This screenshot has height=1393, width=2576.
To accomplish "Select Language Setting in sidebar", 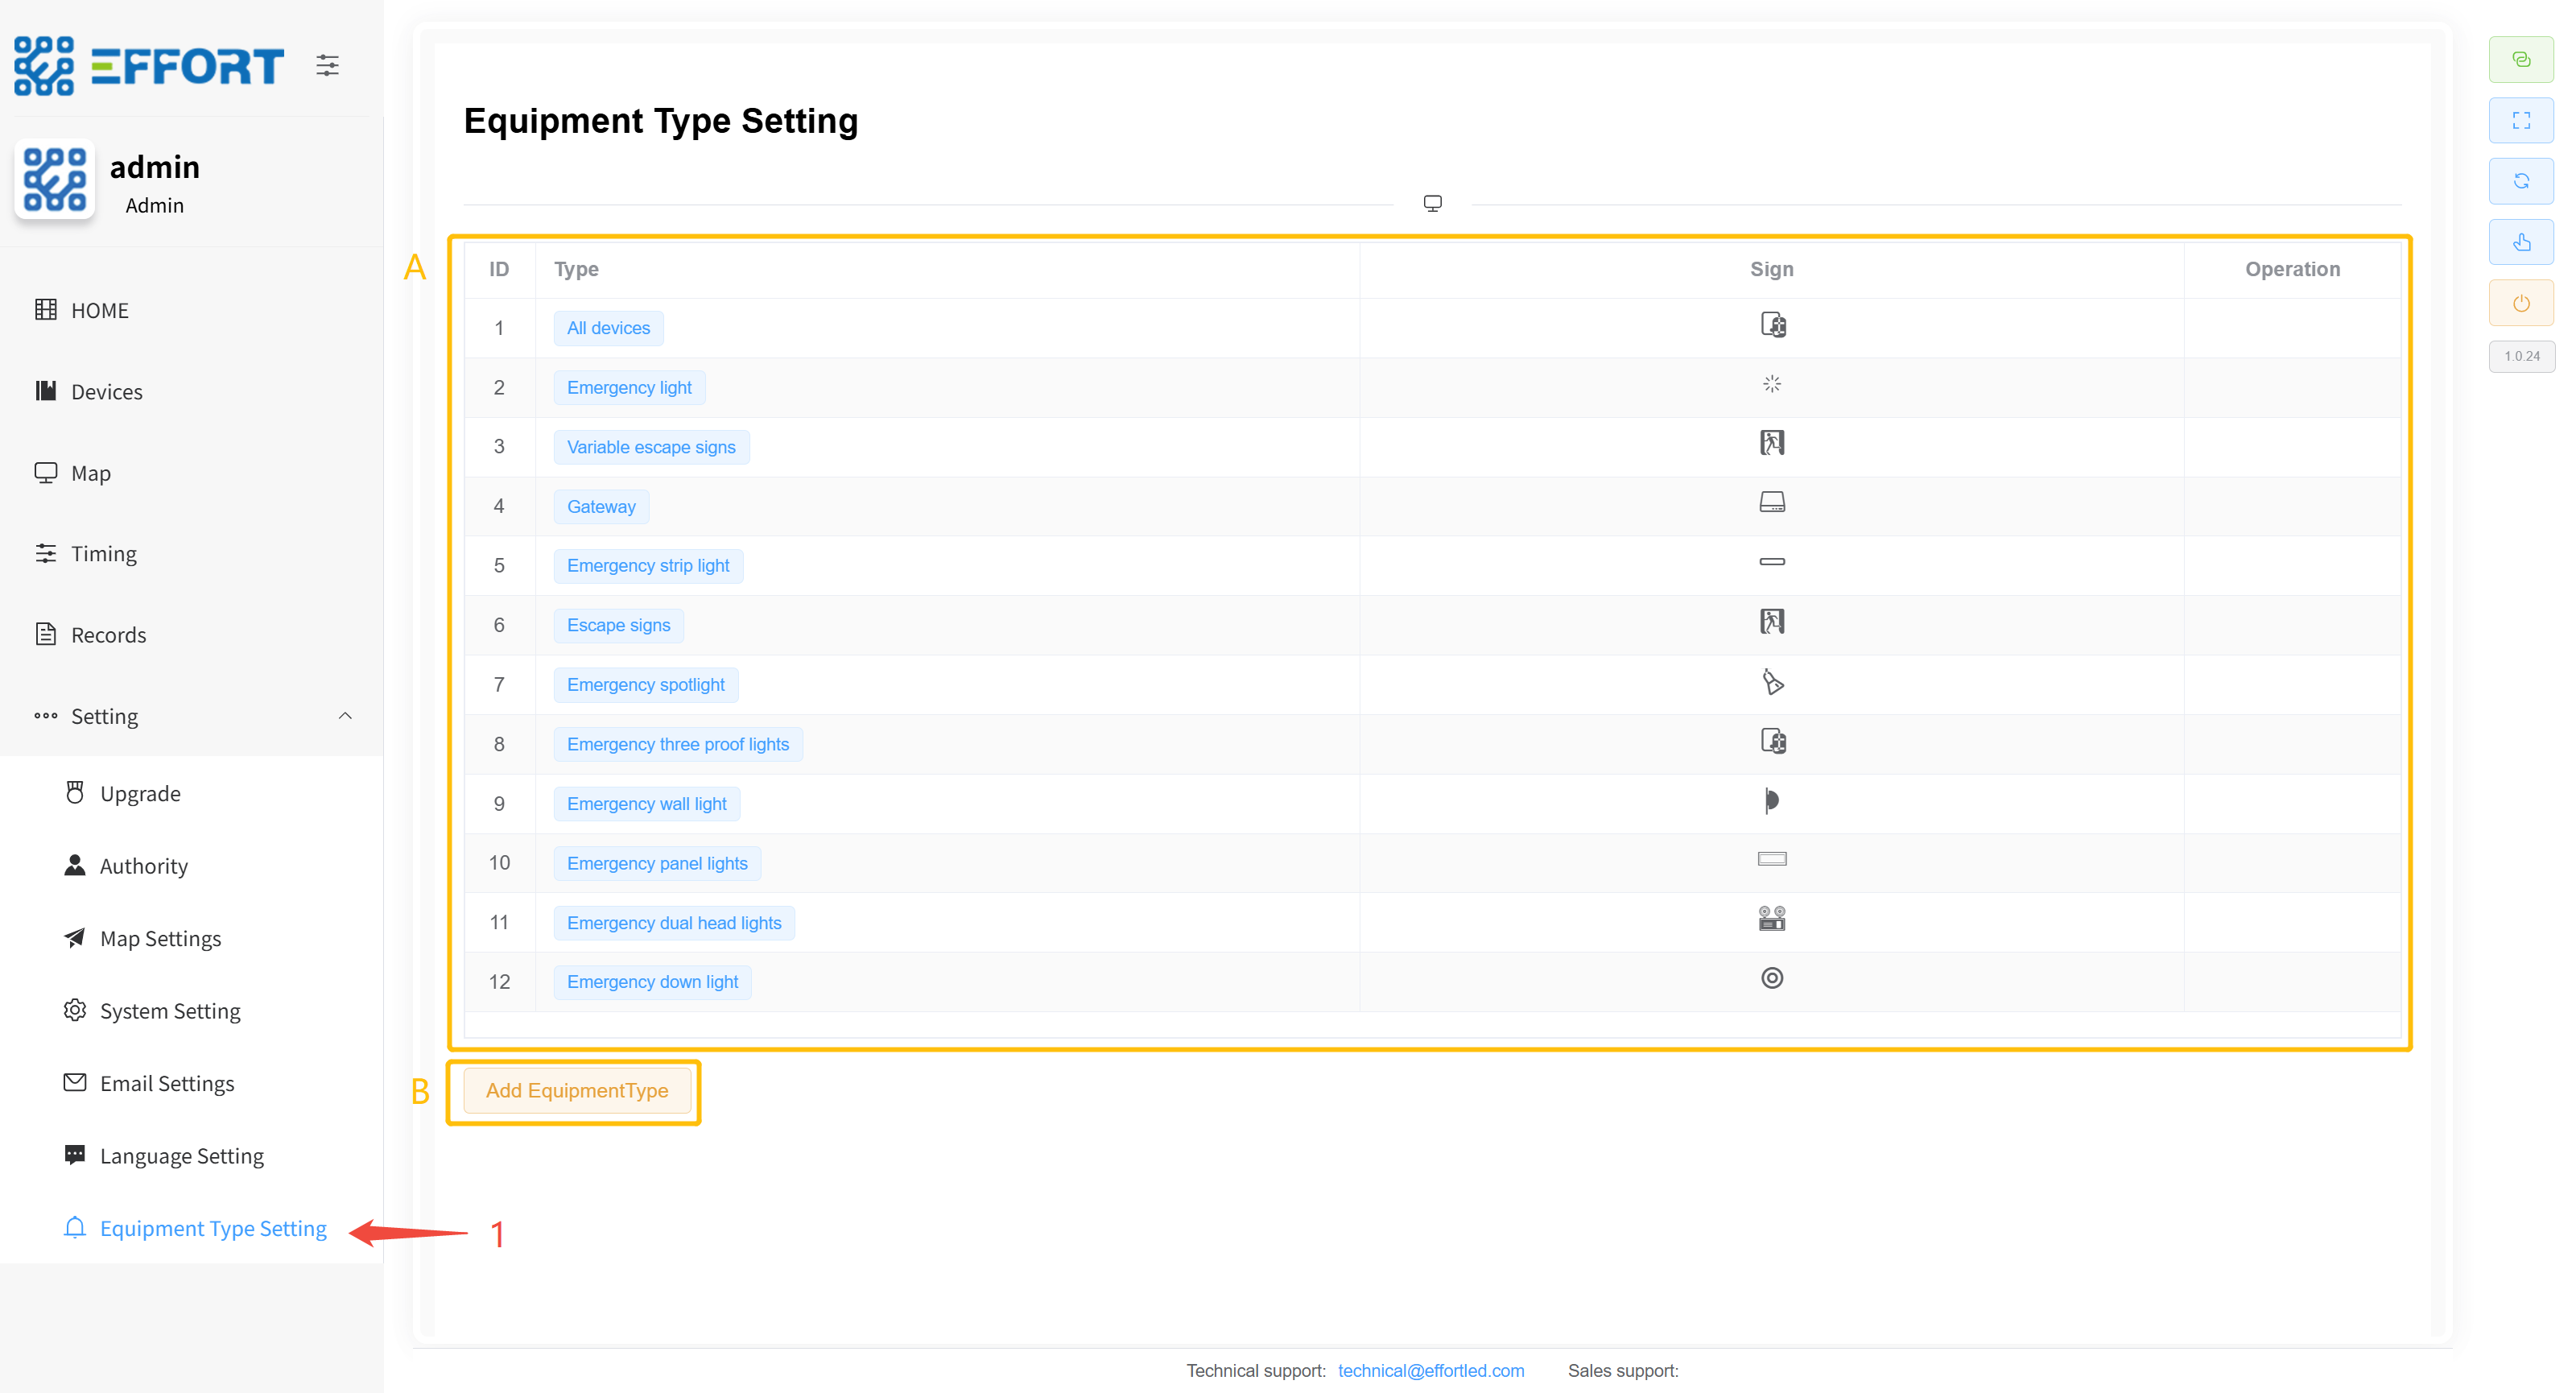I will tap(181, 1155).
